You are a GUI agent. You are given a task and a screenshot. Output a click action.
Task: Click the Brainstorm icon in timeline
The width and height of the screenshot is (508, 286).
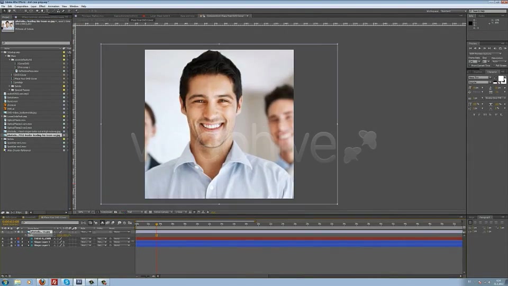click(119, 223)
